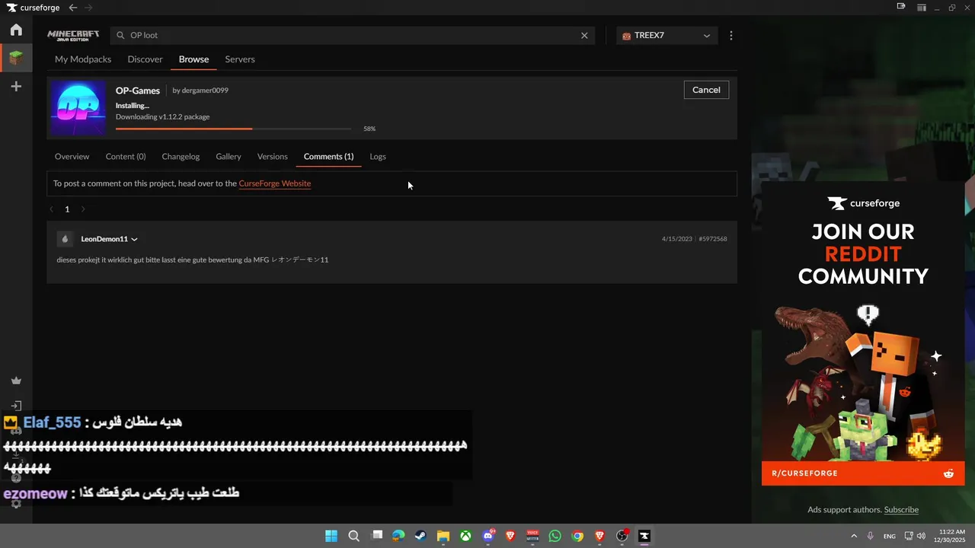The height and width of the screenshot is (548, 975).
Task: Click the OP loot search input field
Action: (354, 35)
